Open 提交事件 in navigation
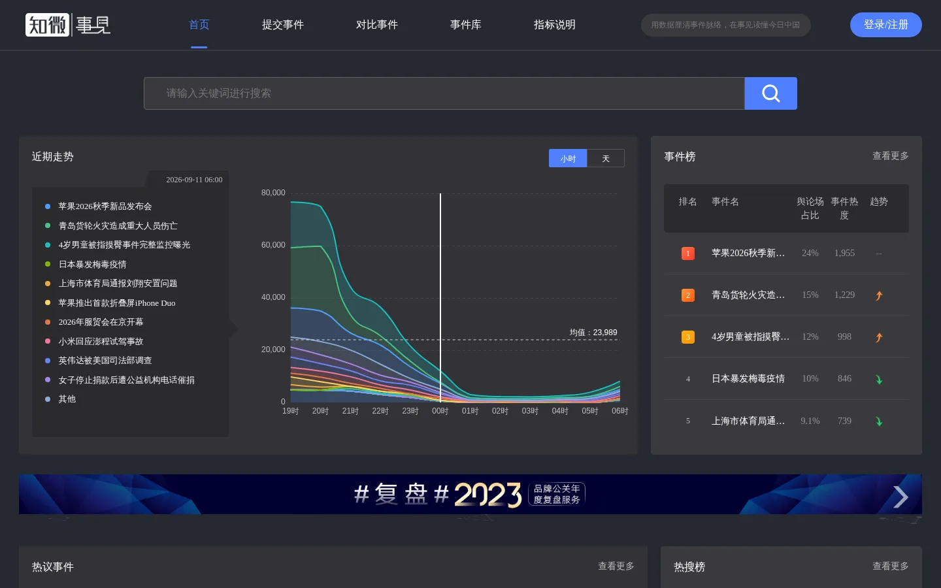This screenshot has height=588, width=941. pyautogui.click(x=282, y=25)
